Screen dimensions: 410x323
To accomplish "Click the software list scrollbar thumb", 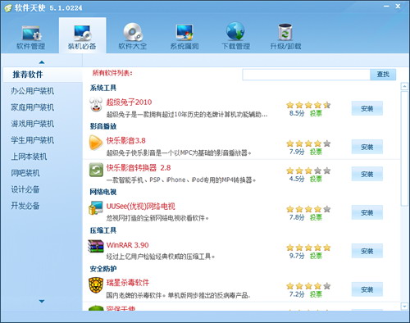I will point(404,148).
